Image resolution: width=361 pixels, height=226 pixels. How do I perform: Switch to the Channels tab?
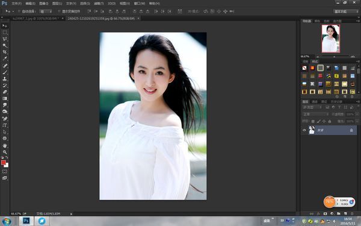pyautogui.click(x=314, y=101)
